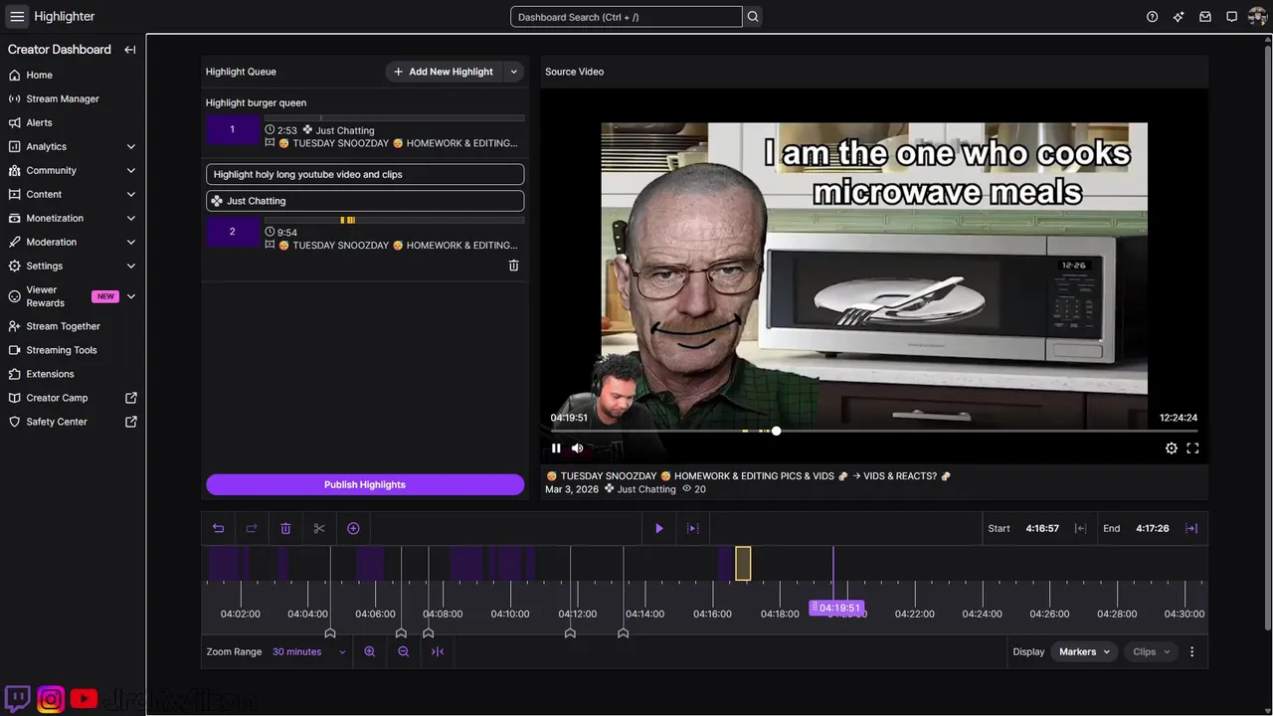This screenshot has height=716, width=1273.
Task: Click the 04:19:51 playhead marker
Action: [x=836, y=608]
